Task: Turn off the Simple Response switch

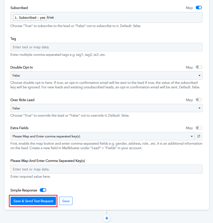Action: [x=43, y=190]
